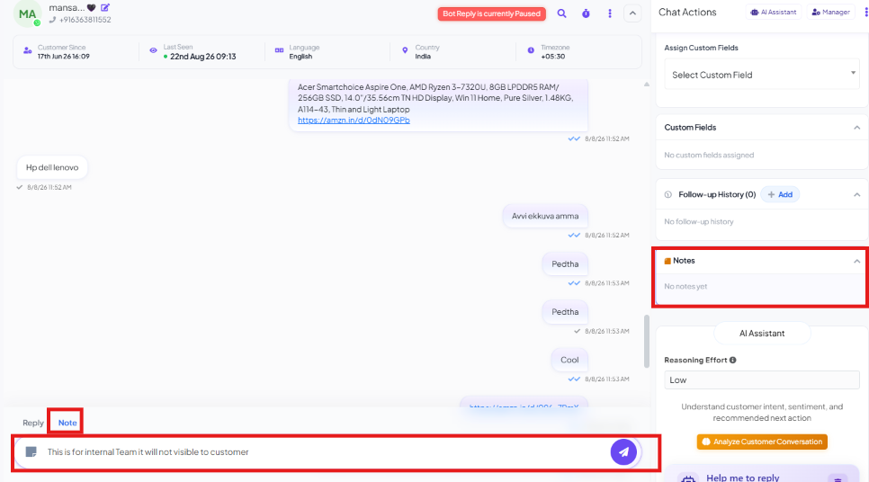Click the Follow-up History clock icon

click(x=667, y=194)
